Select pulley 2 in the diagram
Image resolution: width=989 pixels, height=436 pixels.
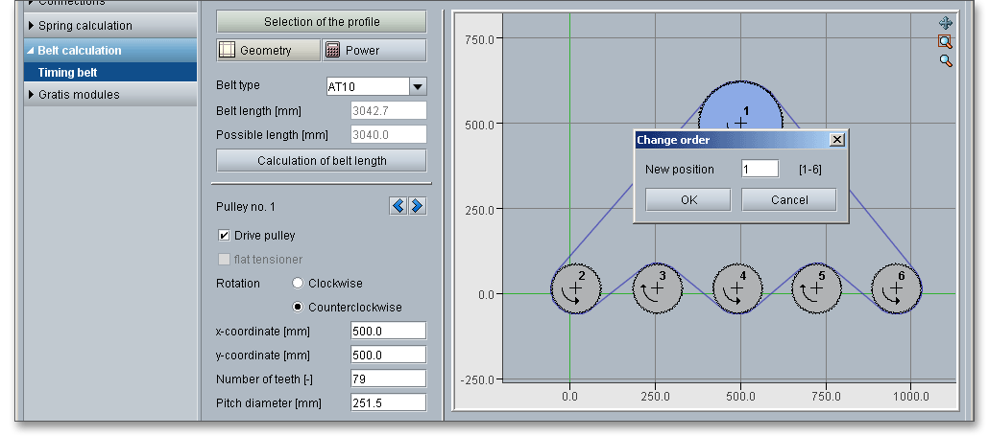(575, 287)
